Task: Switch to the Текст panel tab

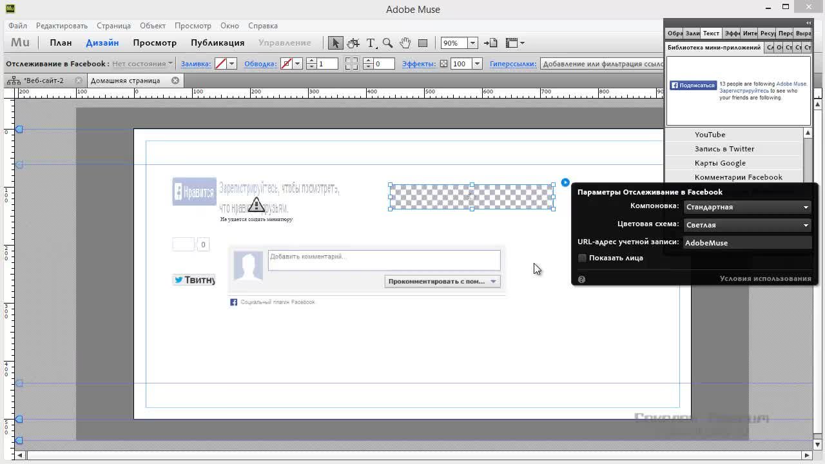Action: pyautogui.click(x=711, y=33)
